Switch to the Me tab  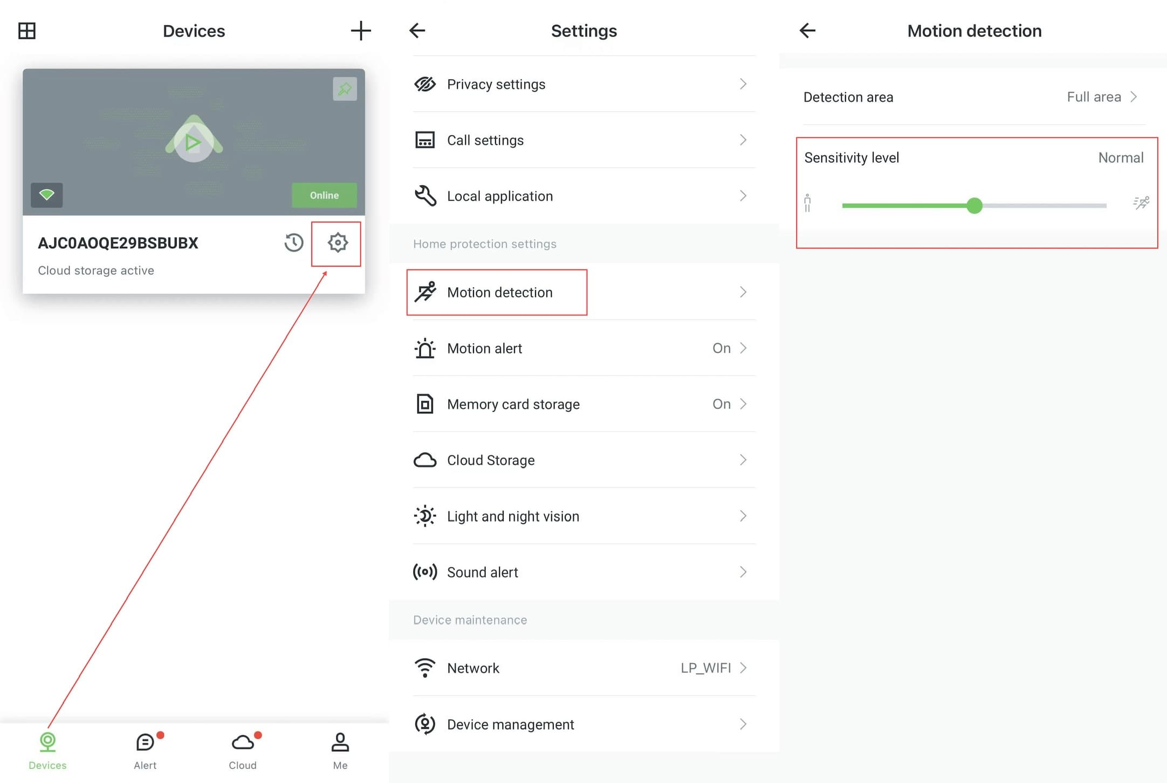[340, 751]
